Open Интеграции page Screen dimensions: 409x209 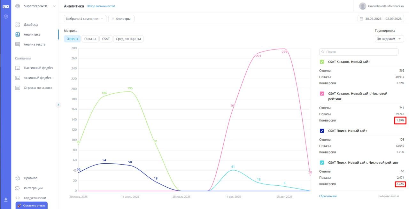coord(33,188)
